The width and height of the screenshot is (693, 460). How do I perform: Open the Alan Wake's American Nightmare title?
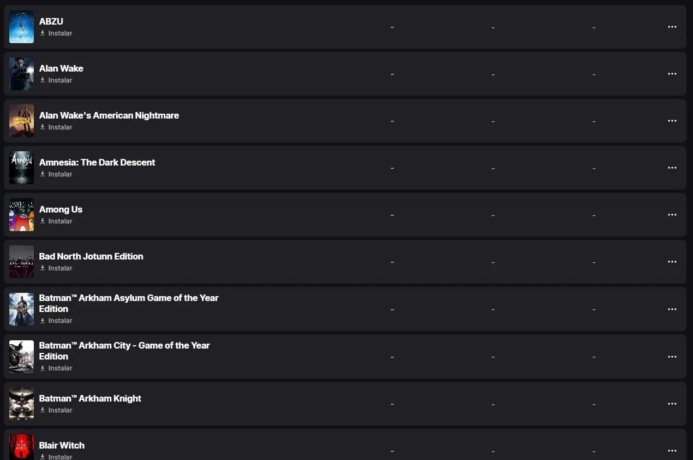(109, 115)
